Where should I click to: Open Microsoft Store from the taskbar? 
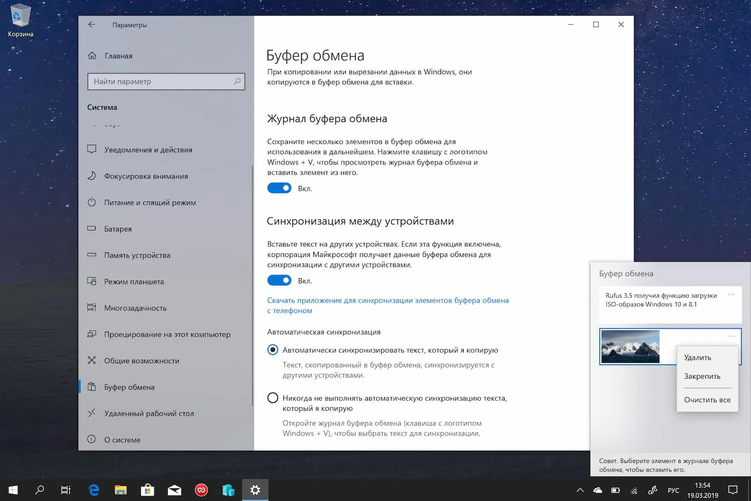pos(147,489)
